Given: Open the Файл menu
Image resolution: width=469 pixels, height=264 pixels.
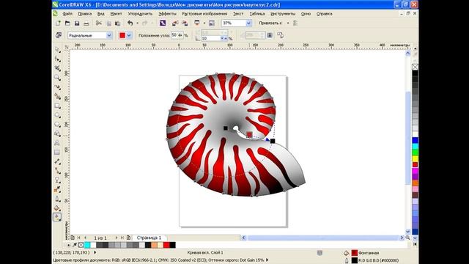Looking at the screenshot, I should point(67,14).
